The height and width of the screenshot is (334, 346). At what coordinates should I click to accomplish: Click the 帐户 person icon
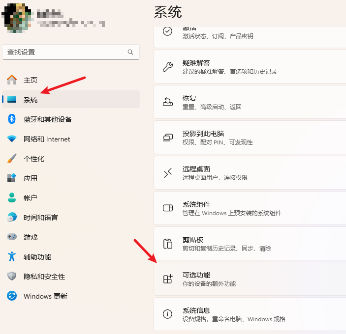pyautogui.click(x=12, y=198)
